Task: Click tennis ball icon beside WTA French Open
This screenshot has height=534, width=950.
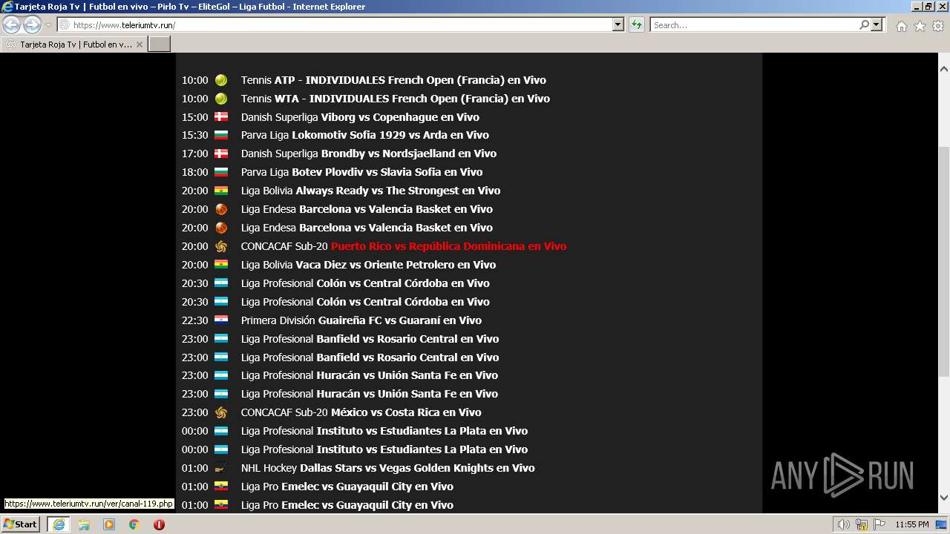Action: pyautogui.click(x=221, y=99)
